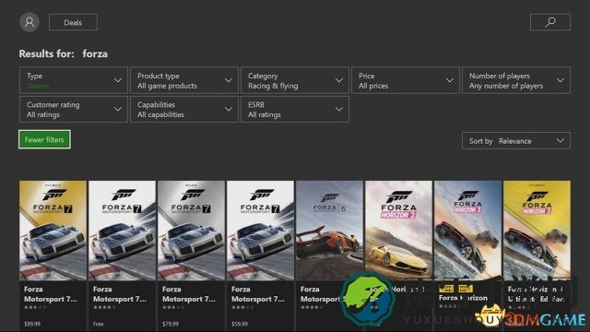The width and height of the screenshot is (590, 332).
Task: Open the user profile avatar icon
Action: [29, 22]
